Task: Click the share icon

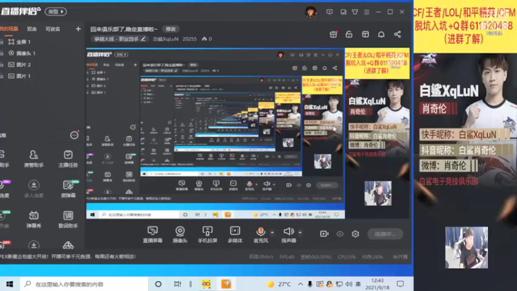Action: pyautogui.click(x=397, y=34)
